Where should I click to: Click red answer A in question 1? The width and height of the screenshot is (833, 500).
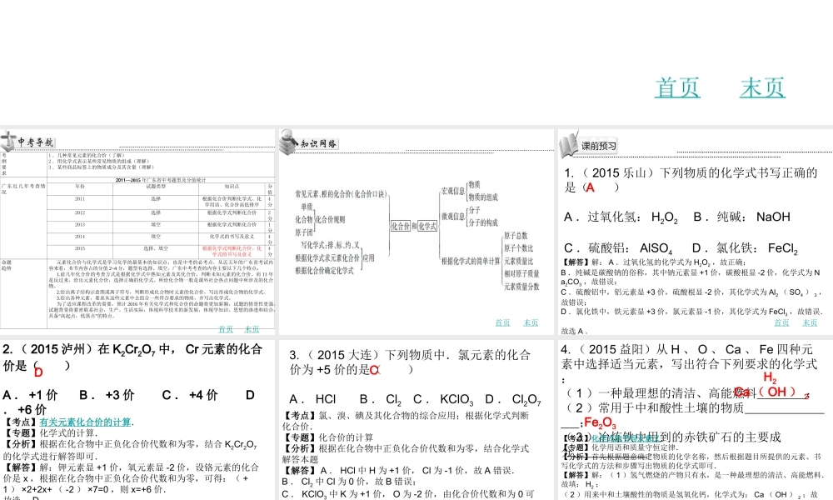[x=590, y=187]
